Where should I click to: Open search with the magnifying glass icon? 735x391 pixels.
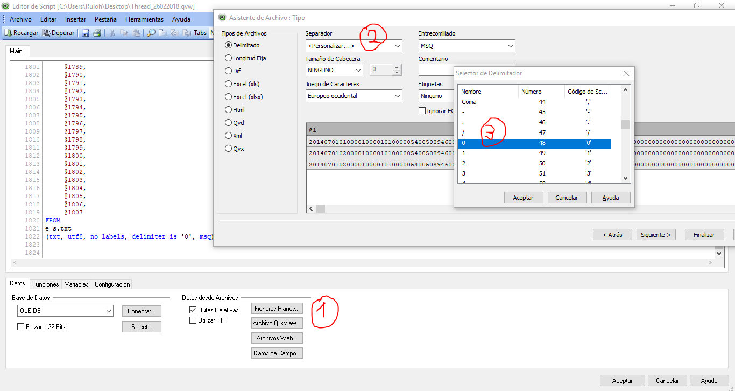pos(151,33)
